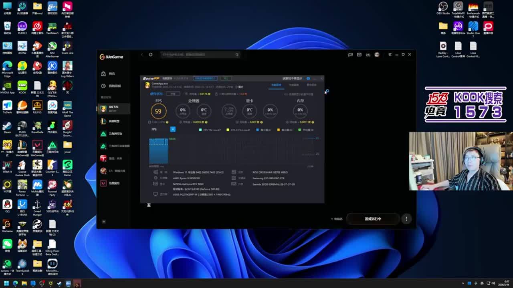Click the user avatar in WeGame header
The height and width of the screenshot is (288, 513).
(x=377, y=55)
